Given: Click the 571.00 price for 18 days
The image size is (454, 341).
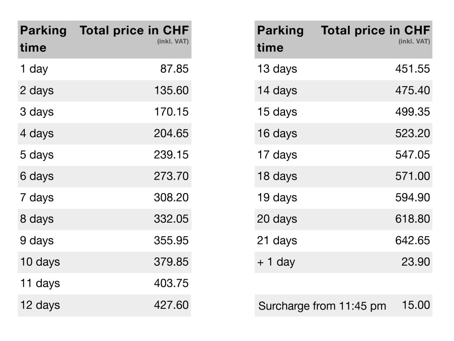Looking at the screenshot, I should tap(413, 176).
